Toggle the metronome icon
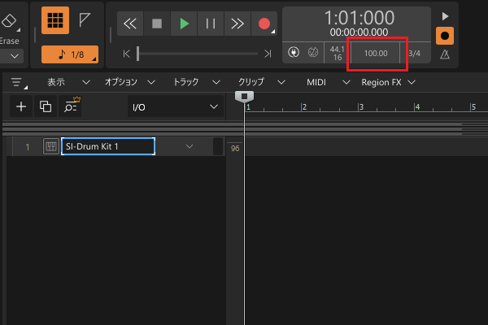The height and width of the screenshot is (325, 488). (444, 54)
